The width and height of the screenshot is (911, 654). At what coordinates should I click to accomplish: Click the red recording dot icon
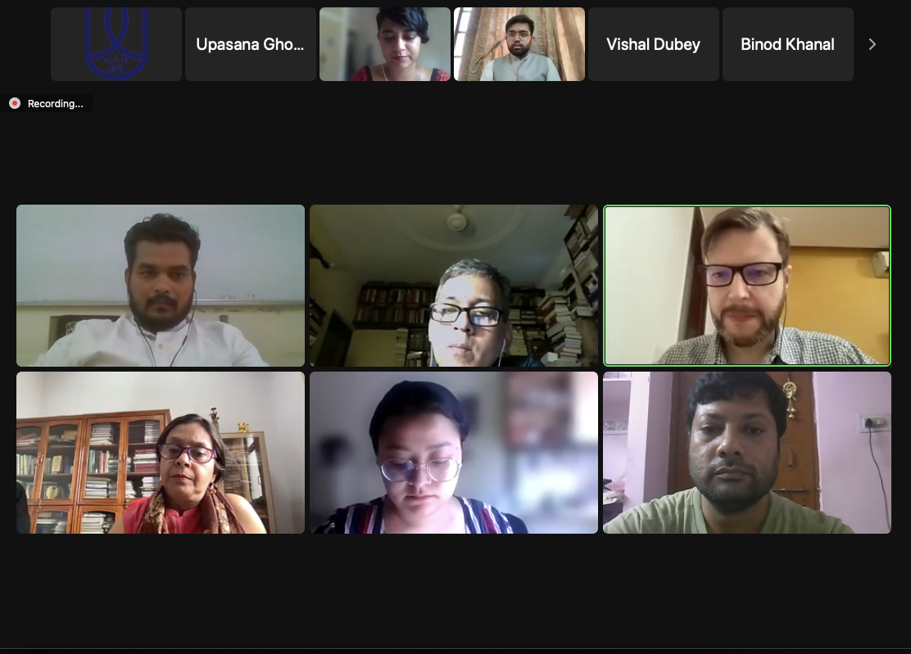click(15, 103)
